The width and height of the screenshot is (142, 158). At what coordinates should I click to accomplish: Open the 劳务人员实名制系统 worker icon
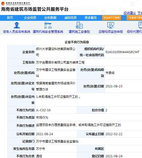point(17,25)
